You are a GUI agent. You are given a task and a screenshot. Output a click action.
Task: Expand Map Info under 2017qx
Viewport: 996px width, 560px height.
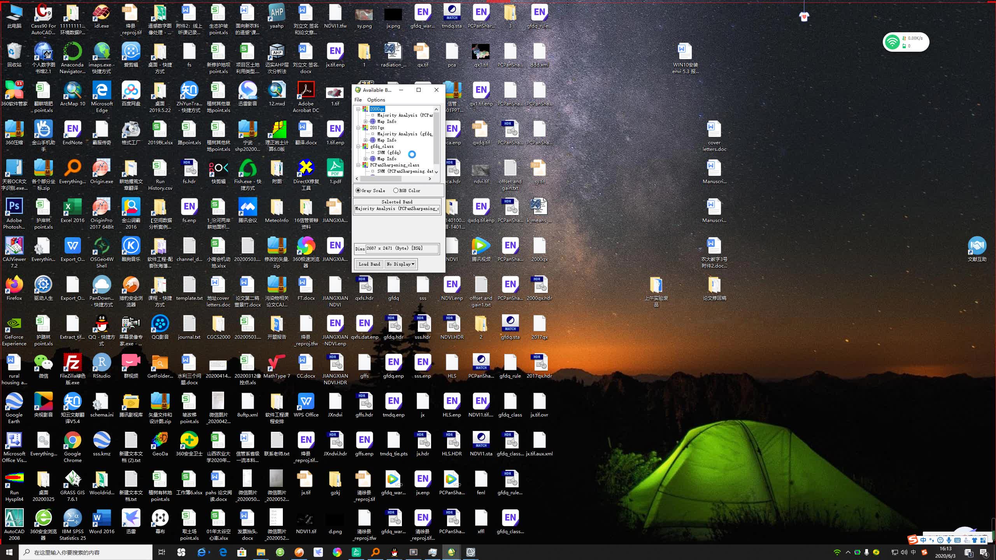point(365,140)
